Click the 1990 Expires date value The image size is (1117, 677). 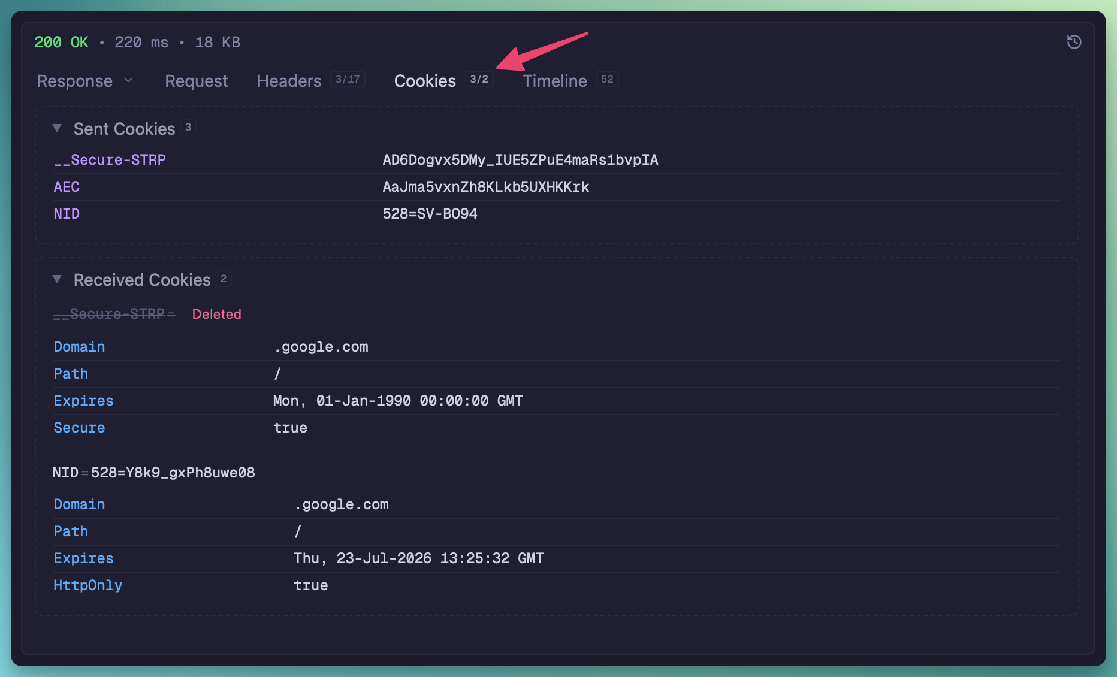[398, 401]
